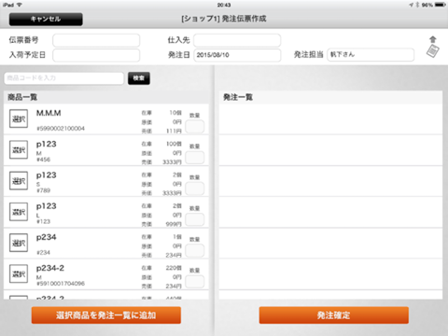Tap the 999円 price of p123 L
Viewport: 448px width, 336px height.
tap(174, 224)
